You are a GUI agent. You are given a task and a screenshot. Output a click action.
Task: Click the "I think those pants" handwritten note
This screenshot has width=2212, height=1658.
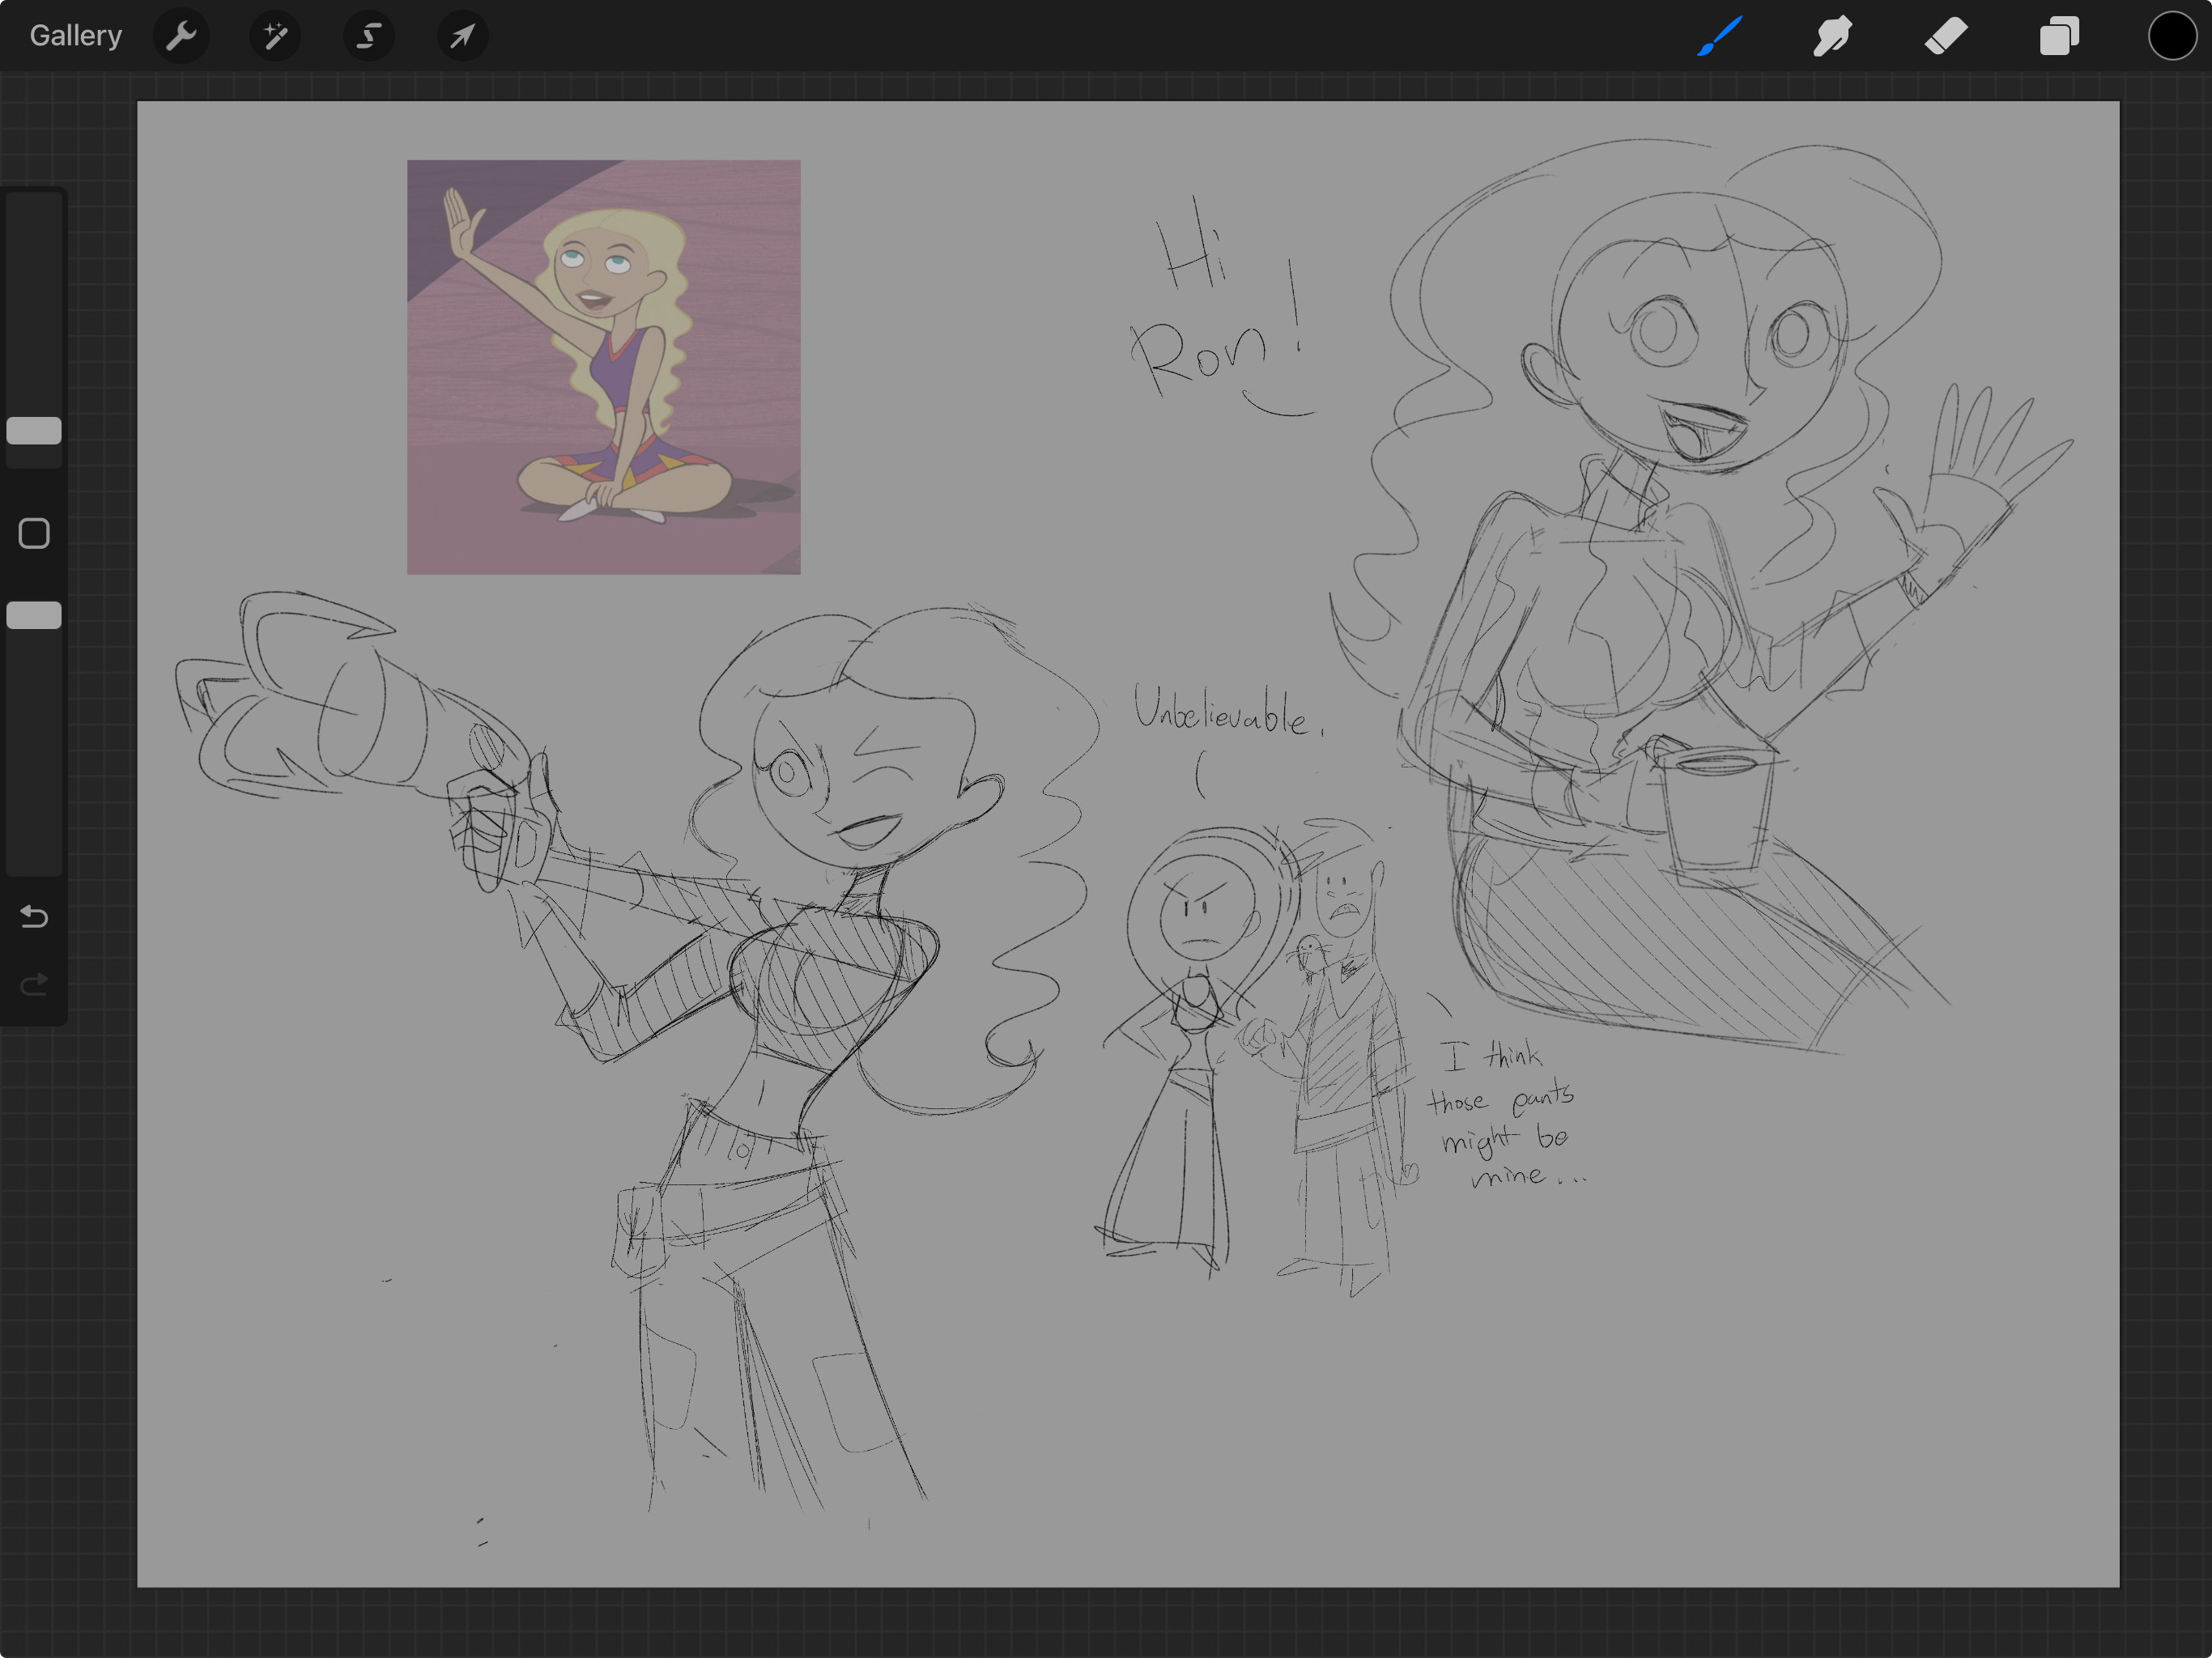1508,1112
